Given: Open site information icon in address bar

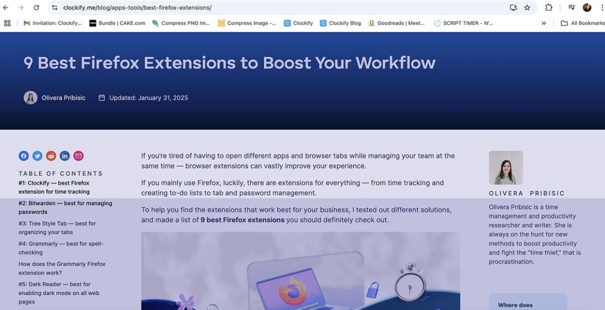Looking at the screenshot, I should coord(55,7).
